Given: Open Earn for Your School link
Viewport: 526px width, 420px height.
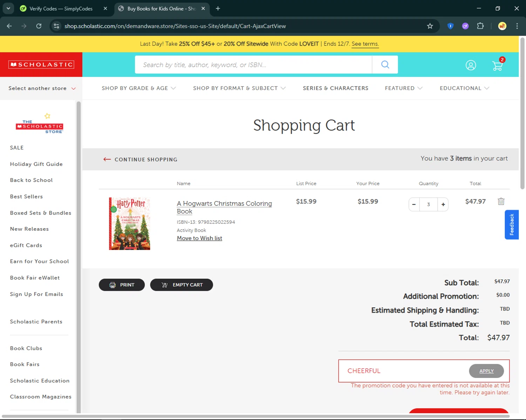Looking at the screenshot, I should (x=39, y=261).
